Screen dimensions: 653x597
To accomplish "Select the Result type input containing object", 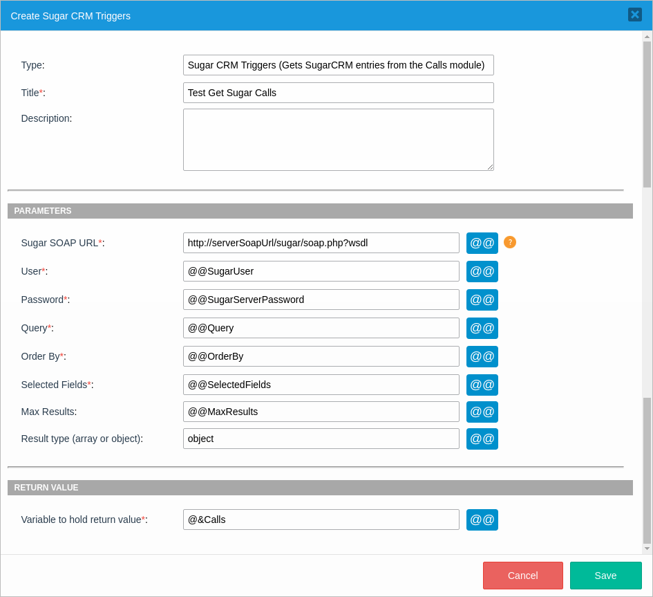I will click(x=321, y=439).
